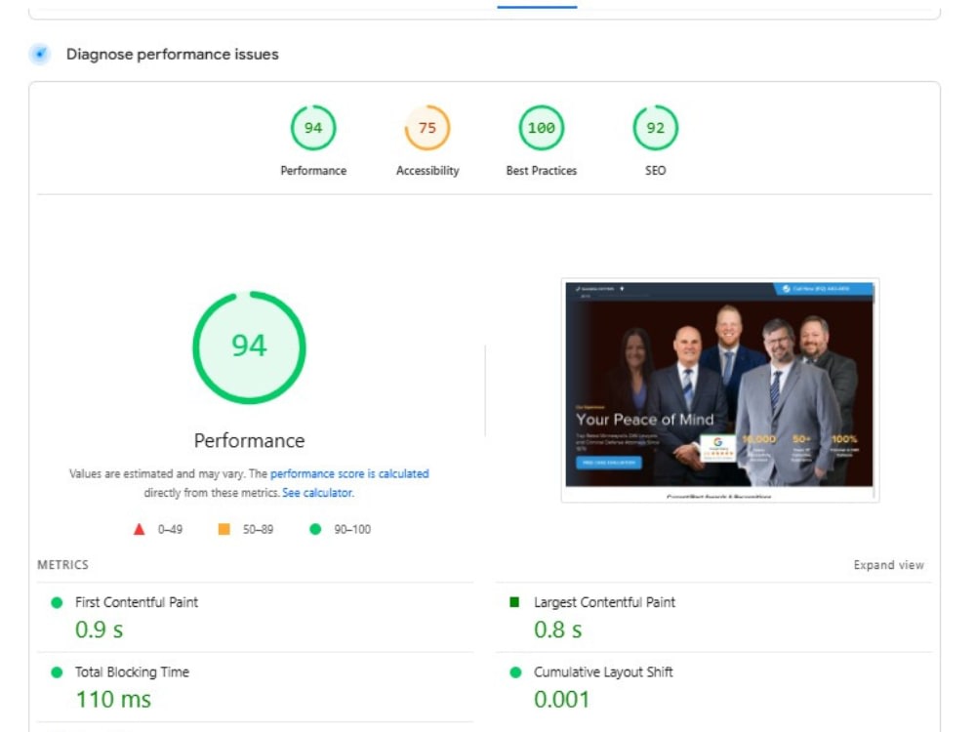Click Expand view for the metrics

[888, 565]
